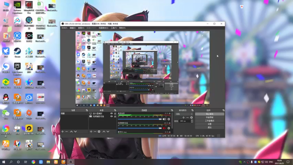Open the View menu in OBS
Viewport: 293px width, 165px height.
[81, 28]
